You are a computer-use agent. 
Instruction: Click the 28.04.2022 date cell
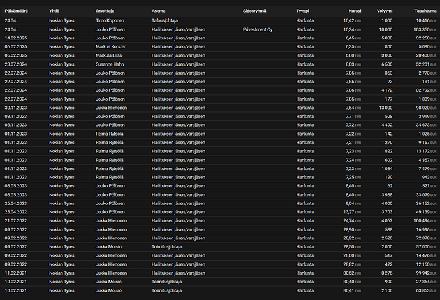[x=16, y=212]
